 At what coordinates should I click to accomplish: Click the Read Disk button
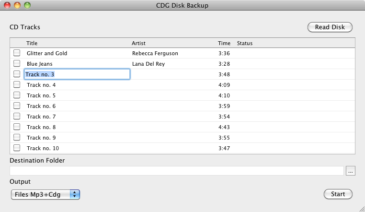pos(330,27)
